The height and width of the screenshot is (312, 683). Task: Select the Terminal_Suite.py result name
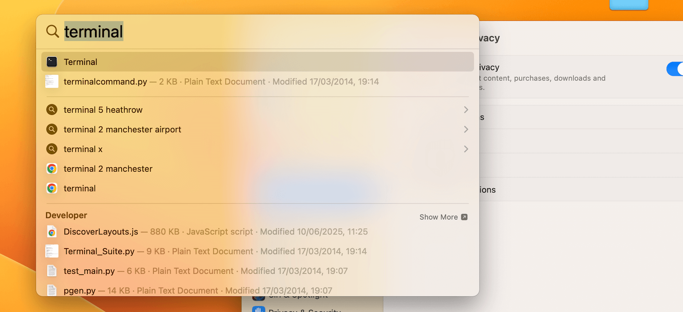(99, 252)
